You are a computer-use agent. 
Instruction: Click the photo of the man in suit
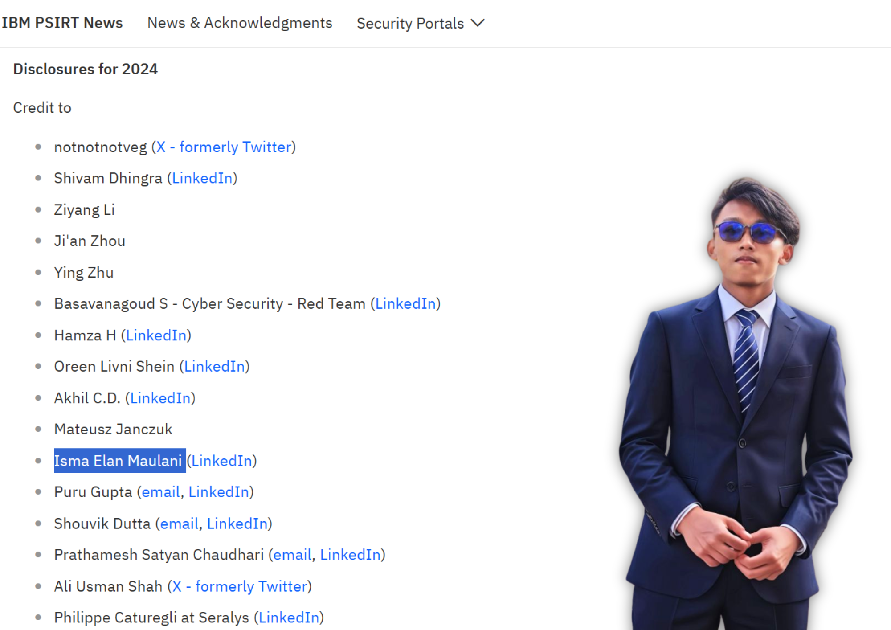pos(736,403)
